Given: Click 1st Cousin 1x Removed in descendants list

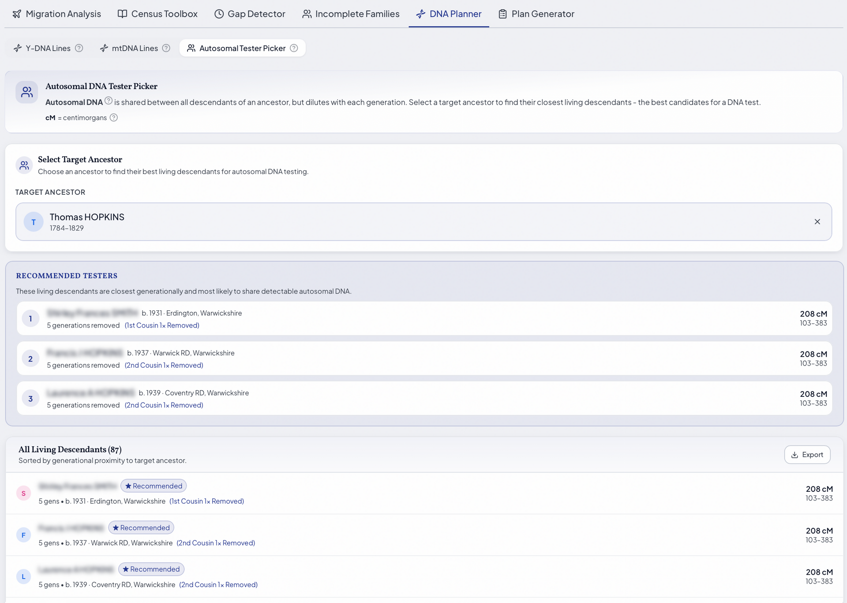Looking at the screenshot, I should [206, 501].
